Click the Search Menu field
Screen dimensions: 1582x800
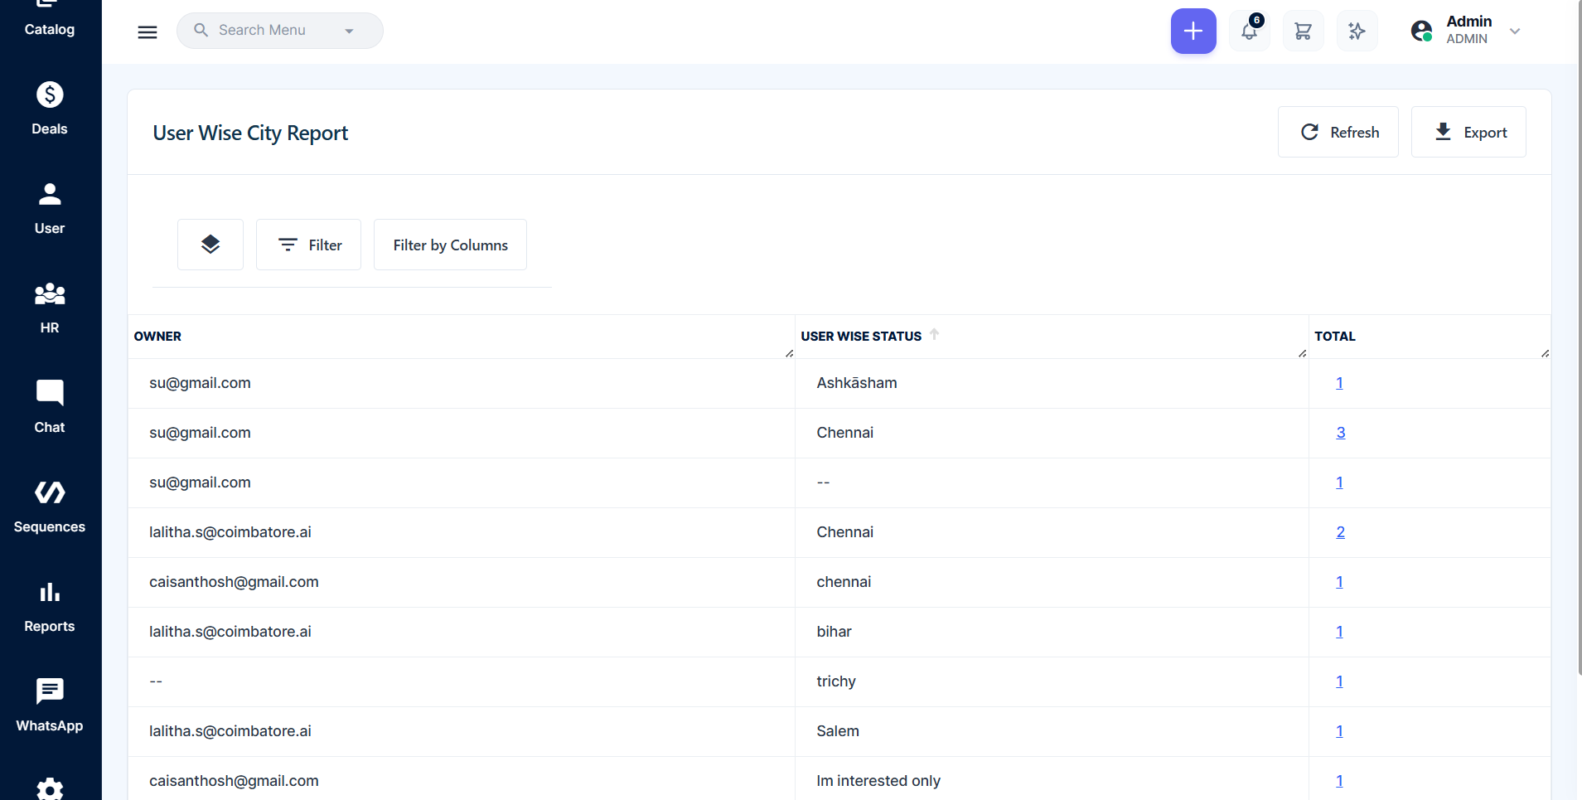tap(280, 31)
